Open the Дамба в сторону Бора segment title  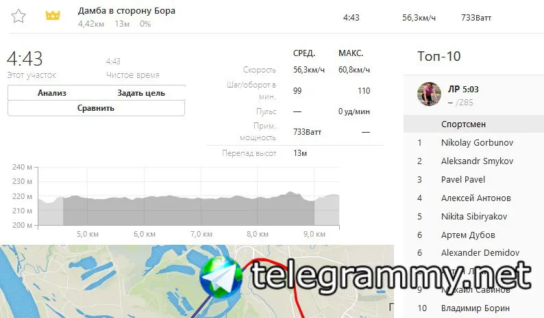pos(127,11)
